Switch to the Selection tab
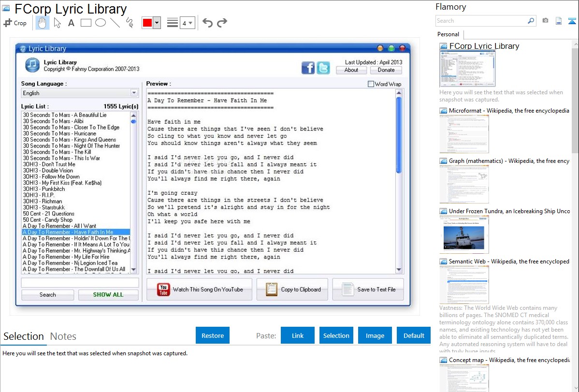Image resolution: width=579 pixels, height=392 pixels. (24, 336)
